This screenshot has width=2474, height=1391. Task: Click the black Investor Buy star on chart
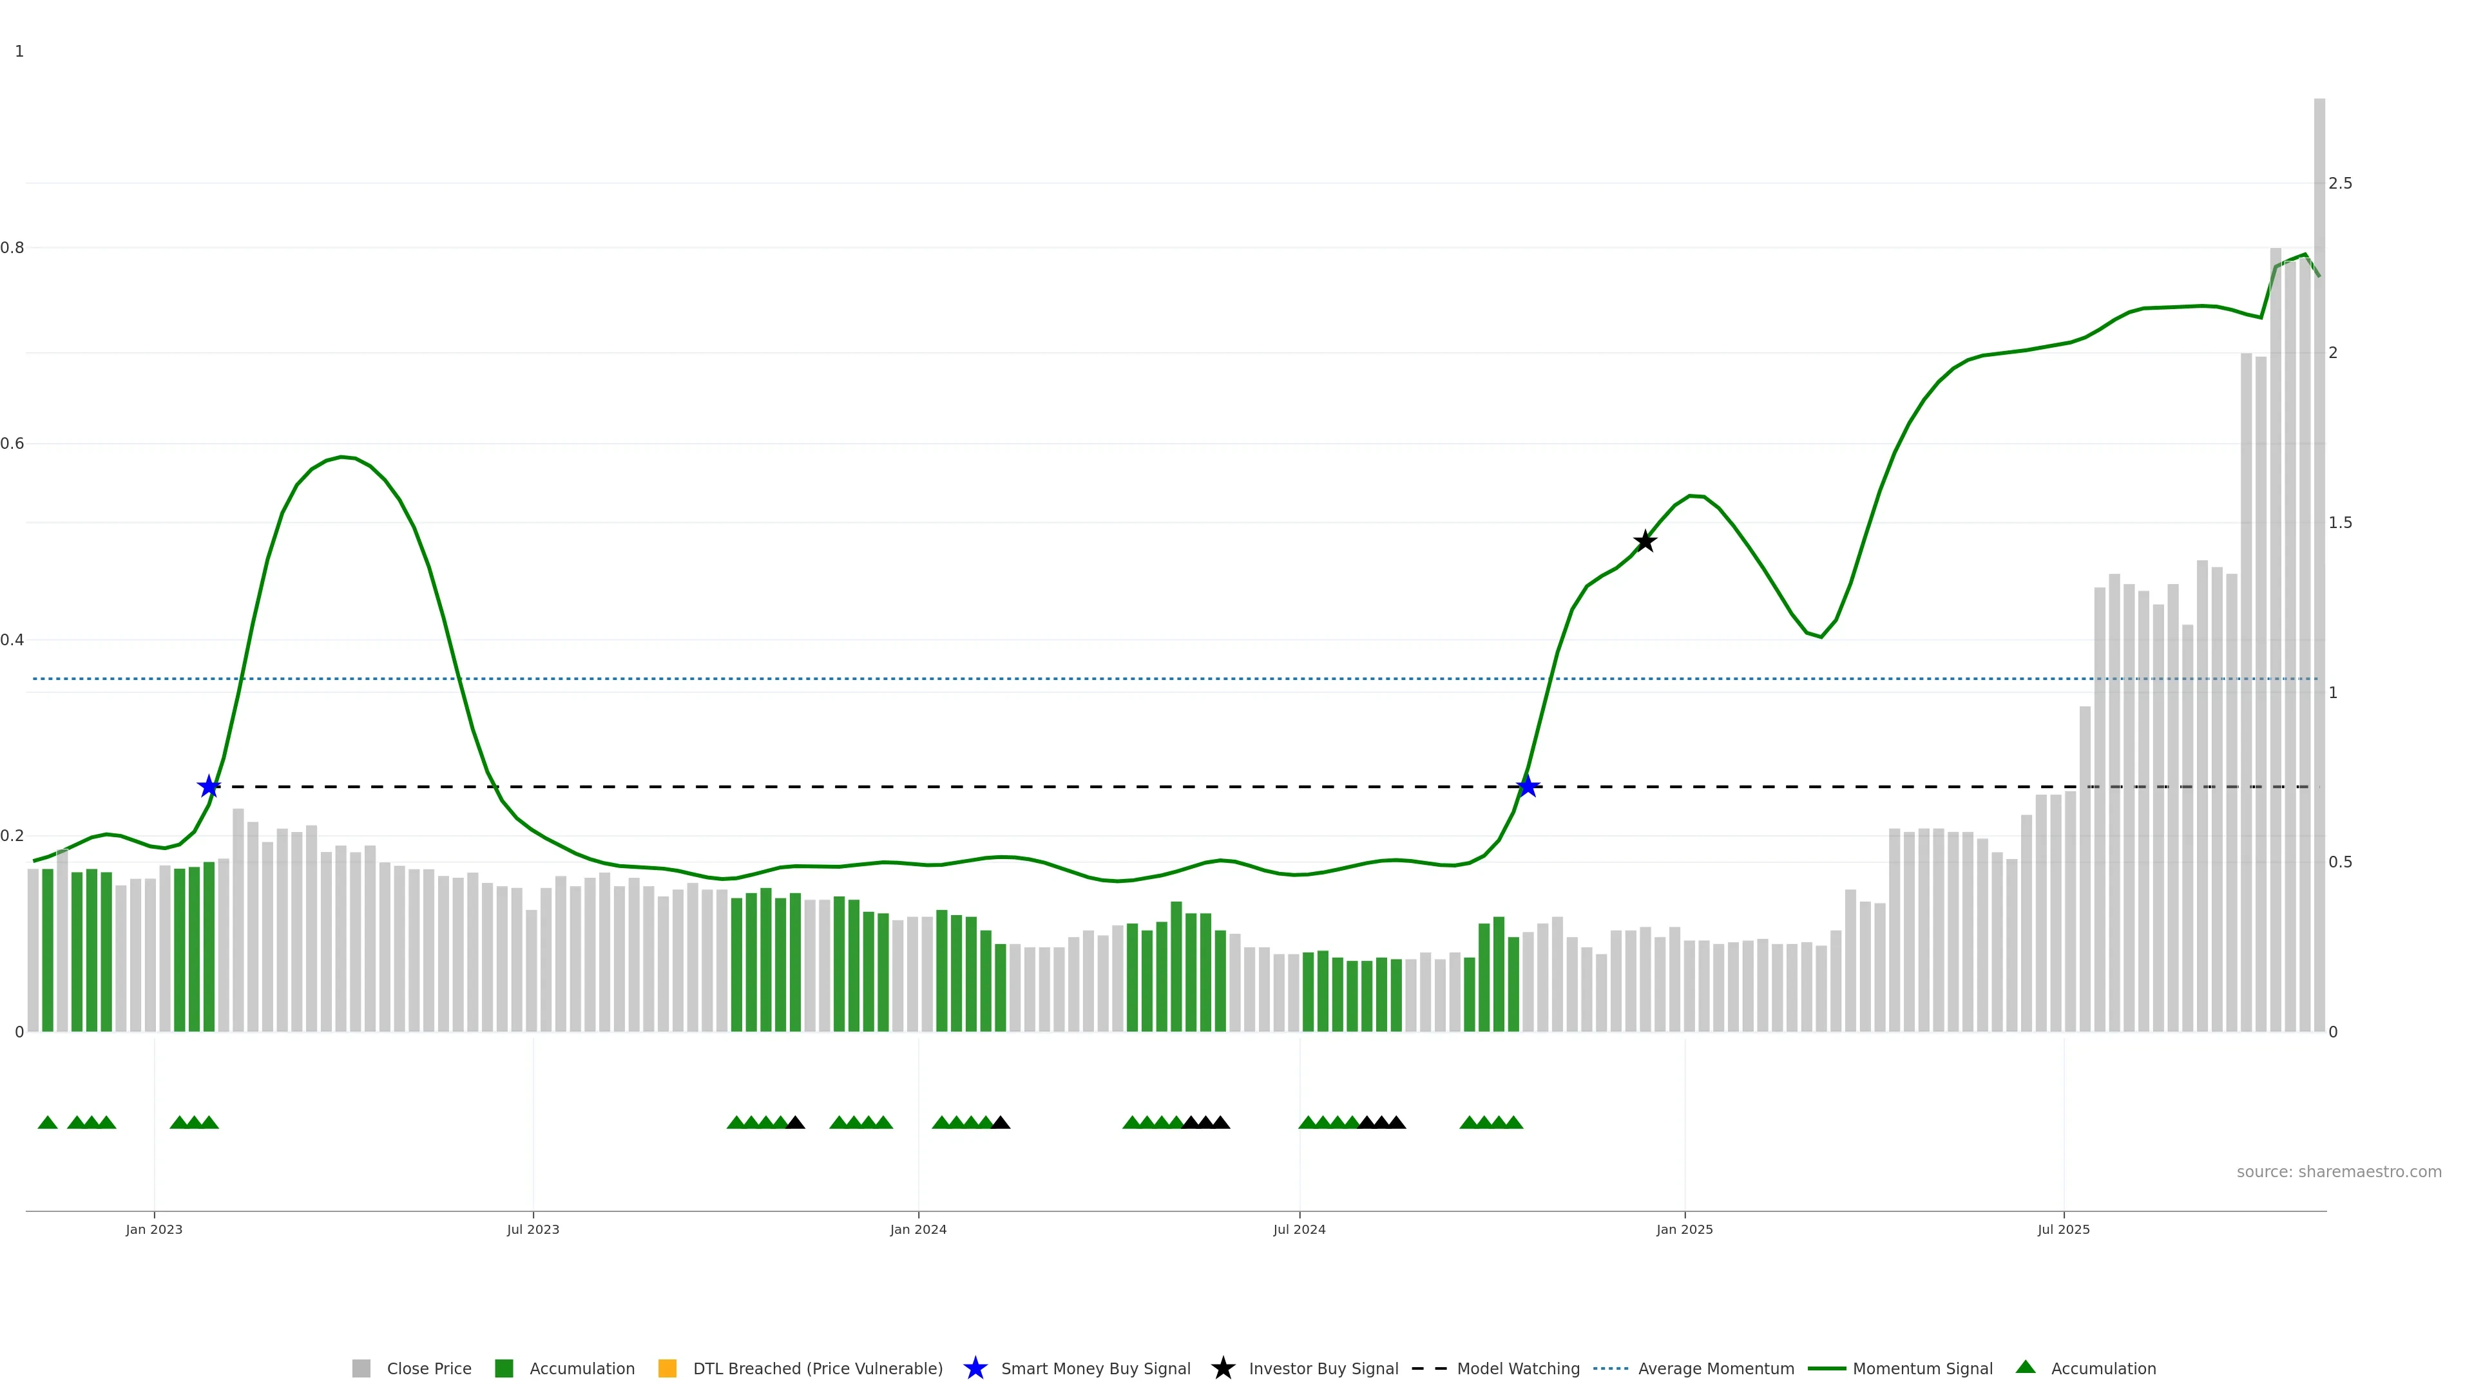click(1644, 542)
